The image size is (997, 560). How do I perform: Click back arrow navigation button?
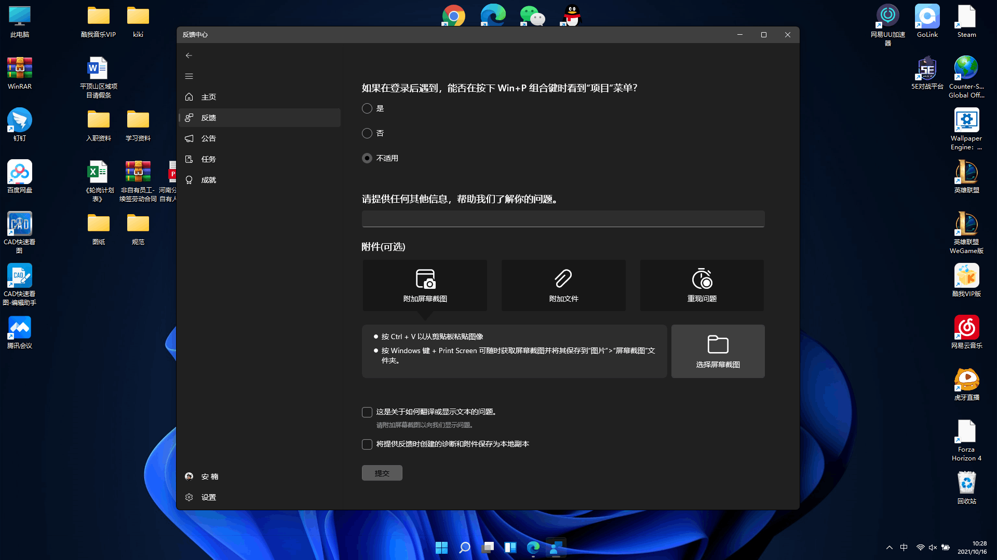coord(189,54)
